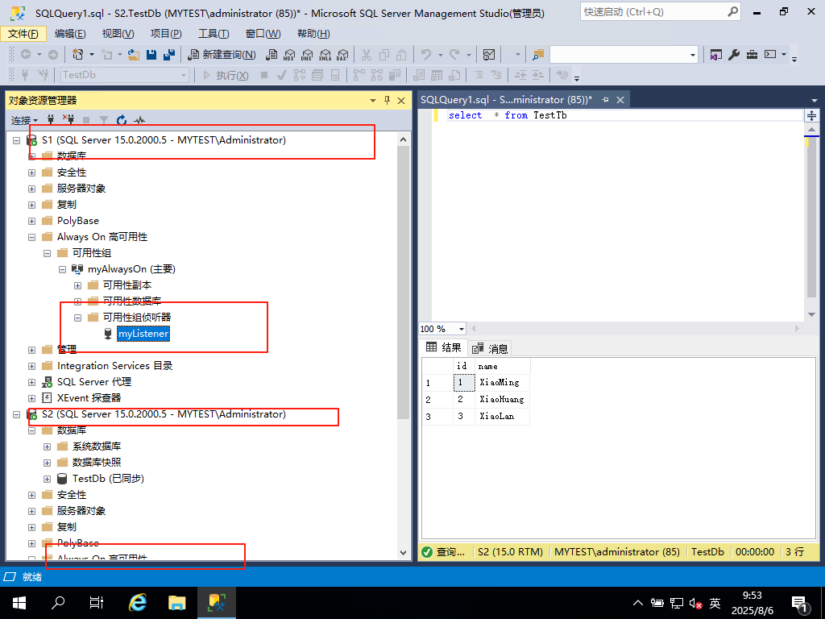
Task: Click the activity monitor pulse icon
Action: [139, 120]
